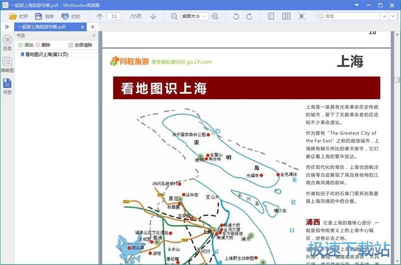The image size is (401, 265).
Task: Open the Thumbnails sidebar panel
Action: pyautogui.click(x=7, y=65)
